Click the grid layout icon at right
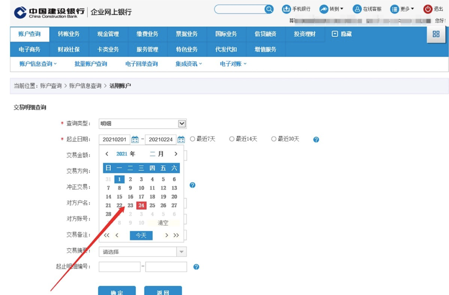Screen dimensions: 449x295 pos(436,34)
